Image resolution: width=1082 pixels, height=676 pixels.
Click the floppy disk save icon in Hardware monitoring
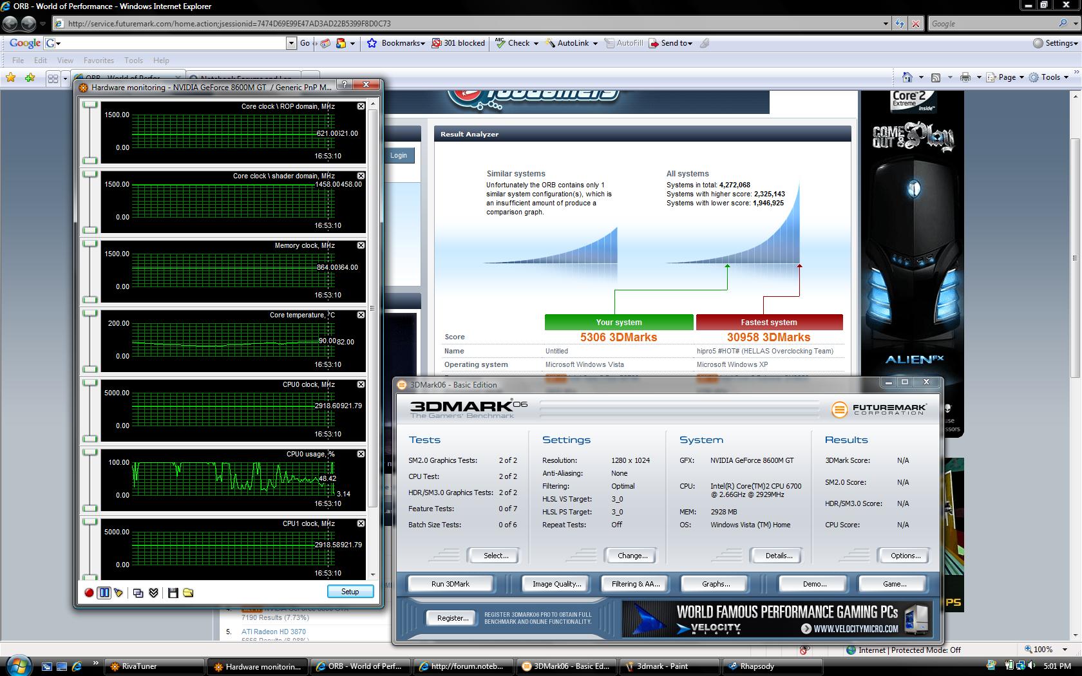point(173,592)
